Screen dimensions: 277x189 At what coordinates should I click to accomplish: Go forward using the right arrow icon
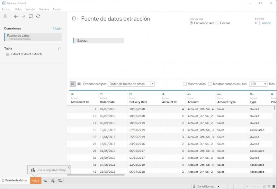23,16
